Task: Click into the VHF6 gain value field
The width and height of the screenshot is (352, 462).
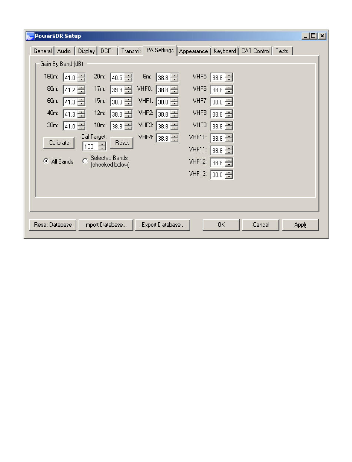Action: click(x=218, y=90)
